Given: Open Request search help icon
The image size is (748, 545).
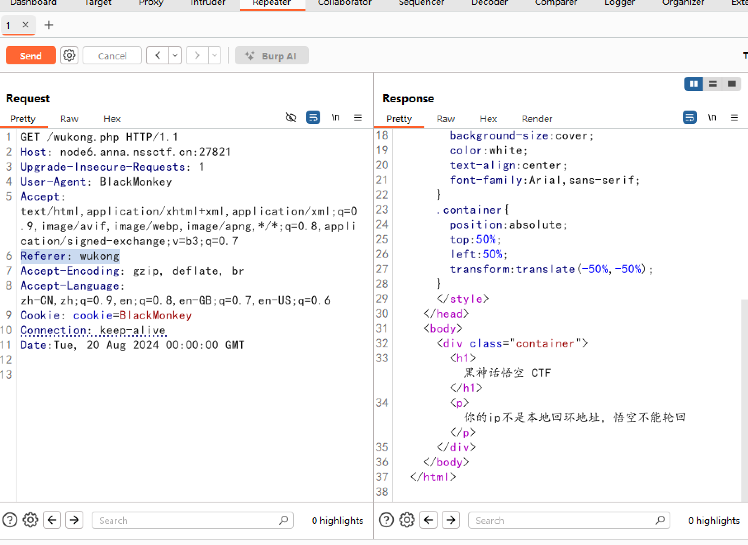Looking at the screenshot, I should pos(10,520).
